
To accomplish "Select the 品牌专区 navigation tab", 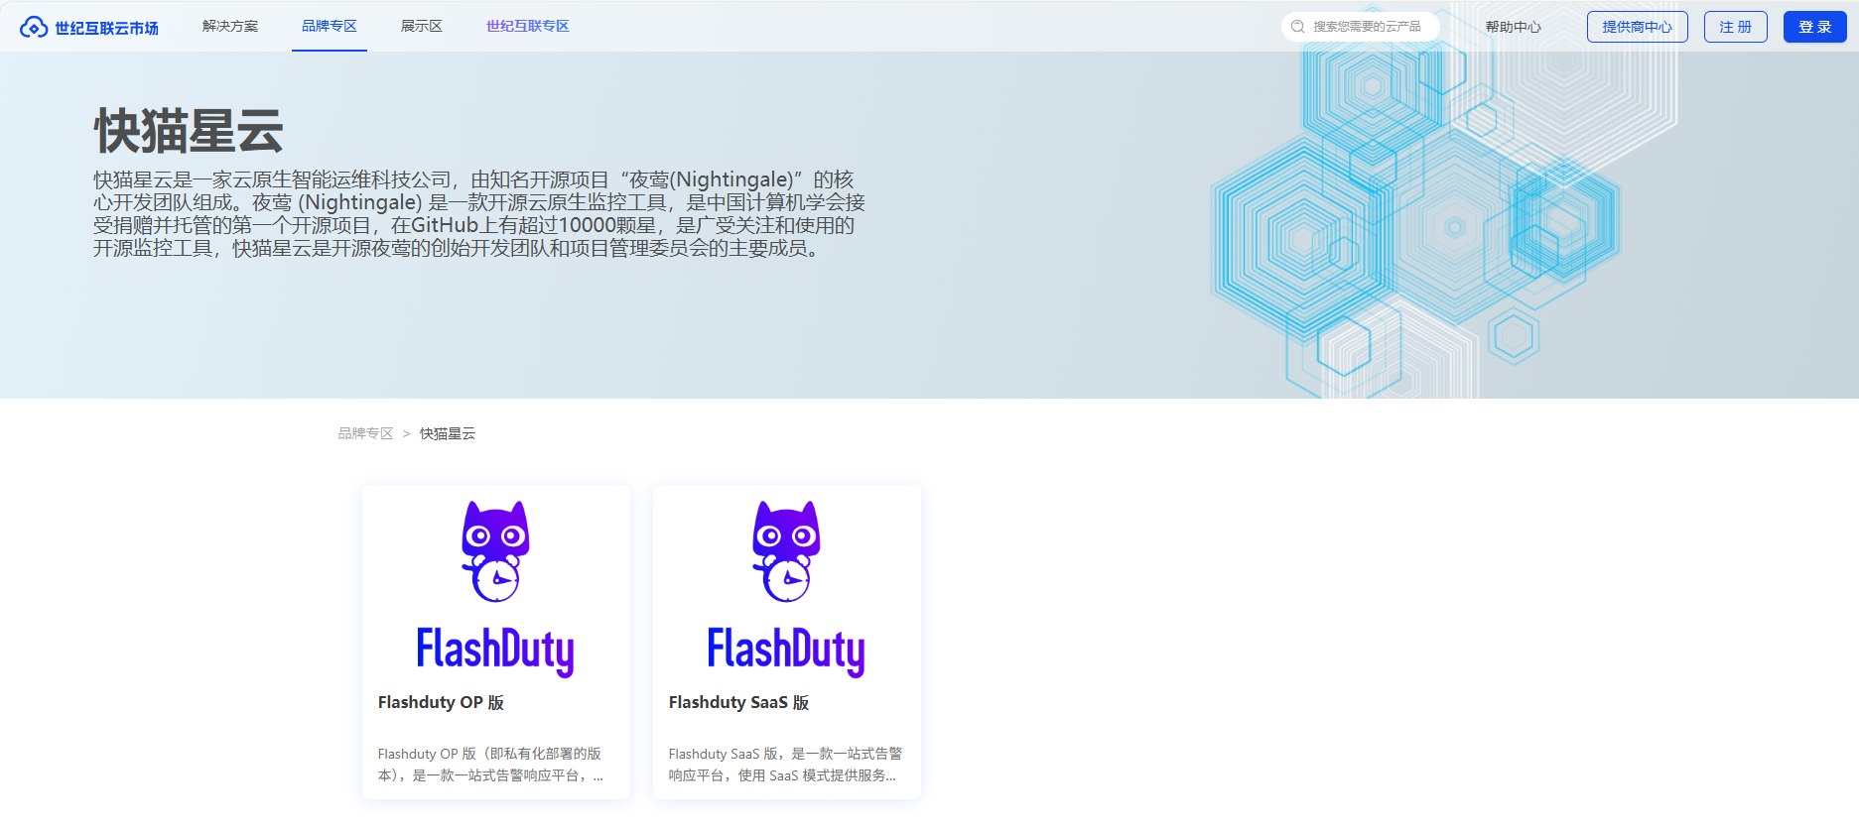I will coord(330,26).
